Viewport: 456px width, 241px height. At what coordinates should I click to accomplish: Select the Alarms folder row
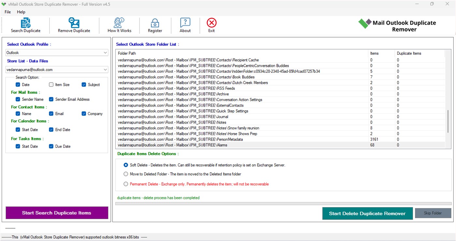(x=228, y=144)
